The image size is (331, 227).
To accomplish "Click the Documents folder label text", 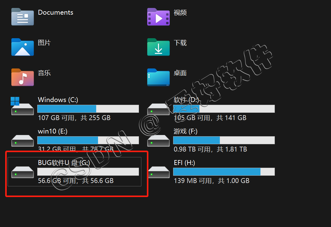I will pyautogui.click(x=56, y=13).
